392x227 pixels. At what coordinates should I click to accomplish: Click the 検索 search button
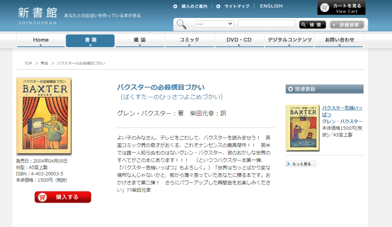tap(312, 25)
